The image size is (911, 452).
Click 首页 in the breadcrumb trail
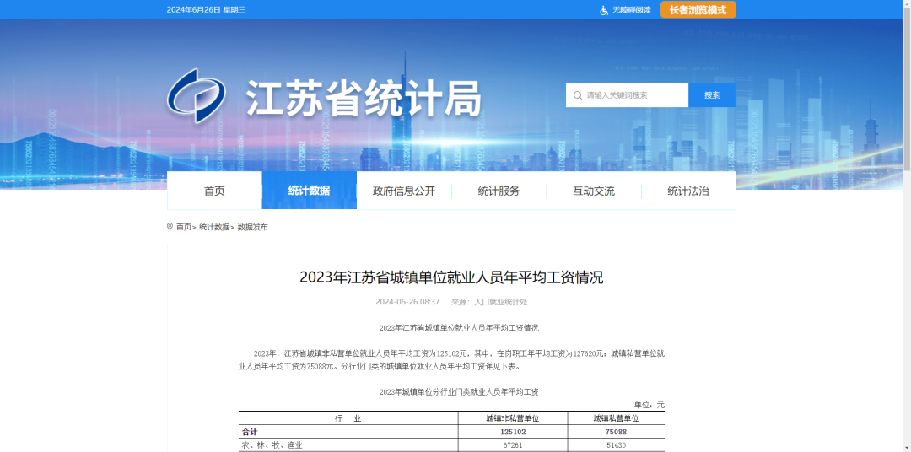(x=183, y=227)
